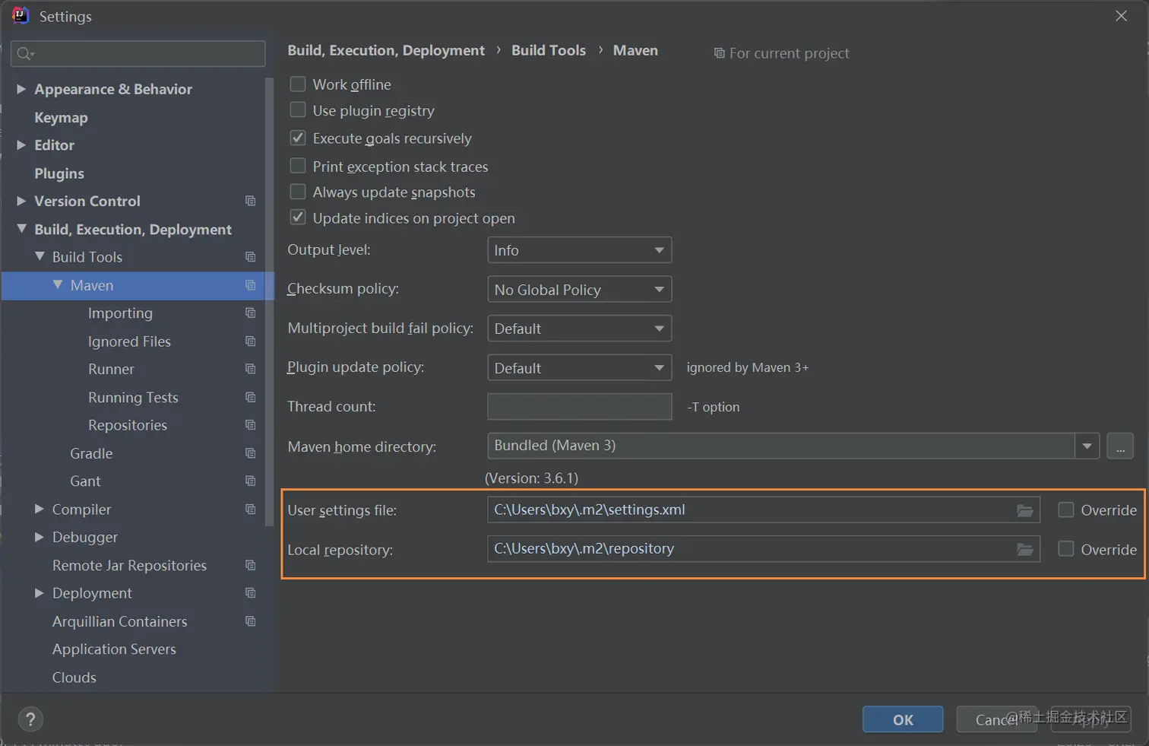This screenshot has width=1149, height=746.
Task: Collapse the Build Tools arrow
Action: coord(40,256)
